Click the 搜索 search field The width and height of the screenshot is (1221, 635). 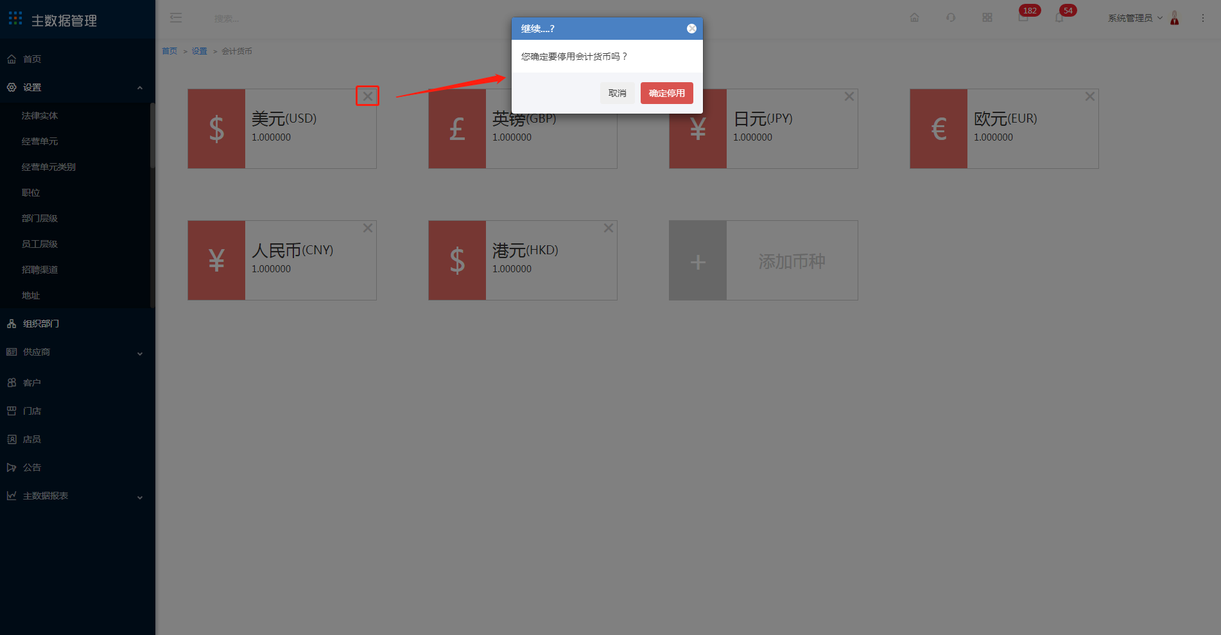point(227,19)
